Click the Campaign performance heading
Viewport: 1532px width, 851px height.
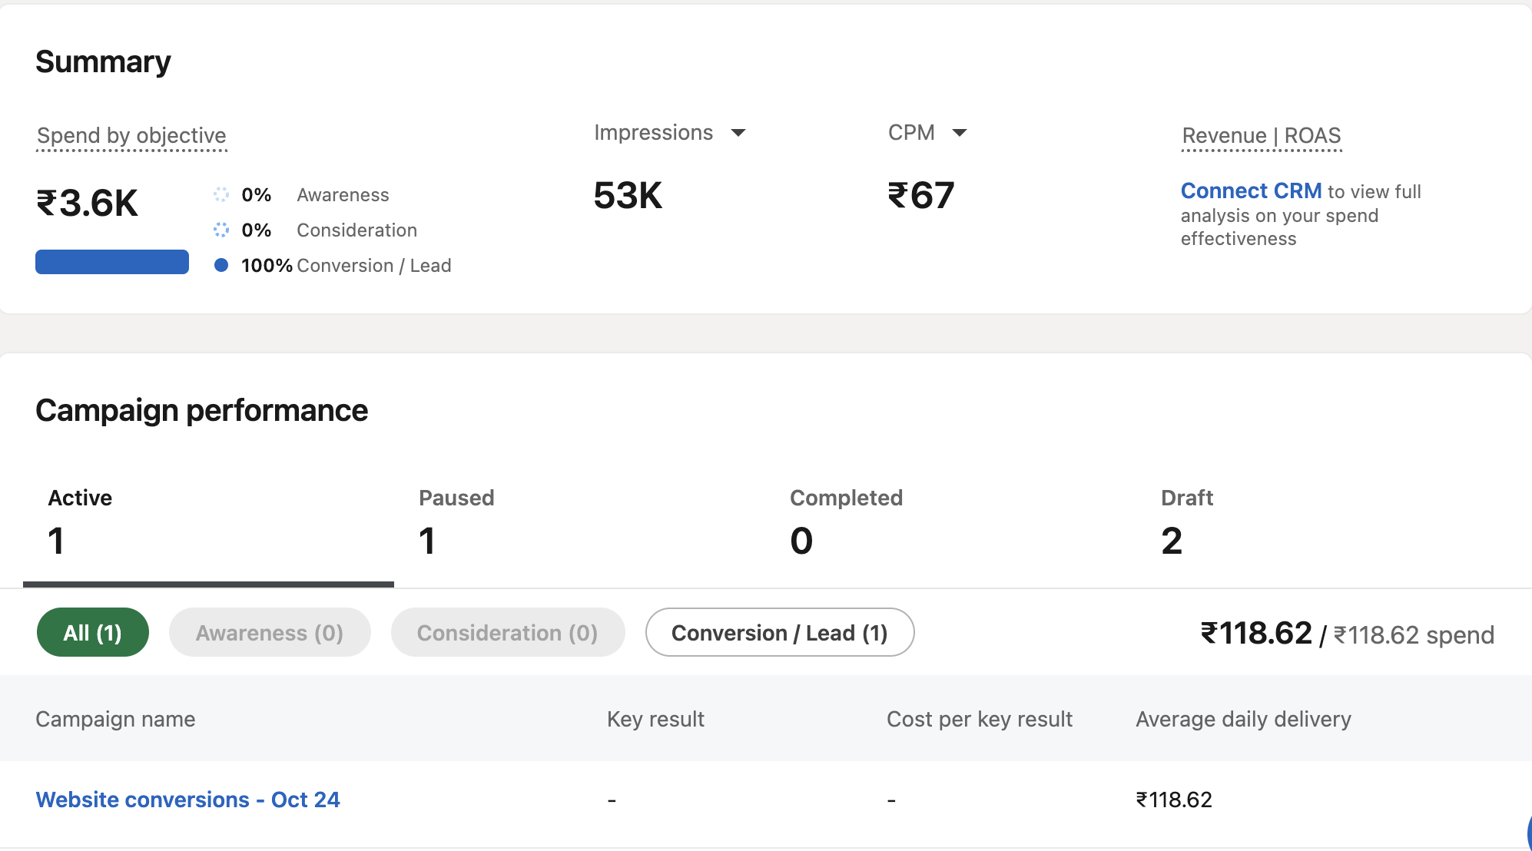pyautogui.click(x=201, y=411)
